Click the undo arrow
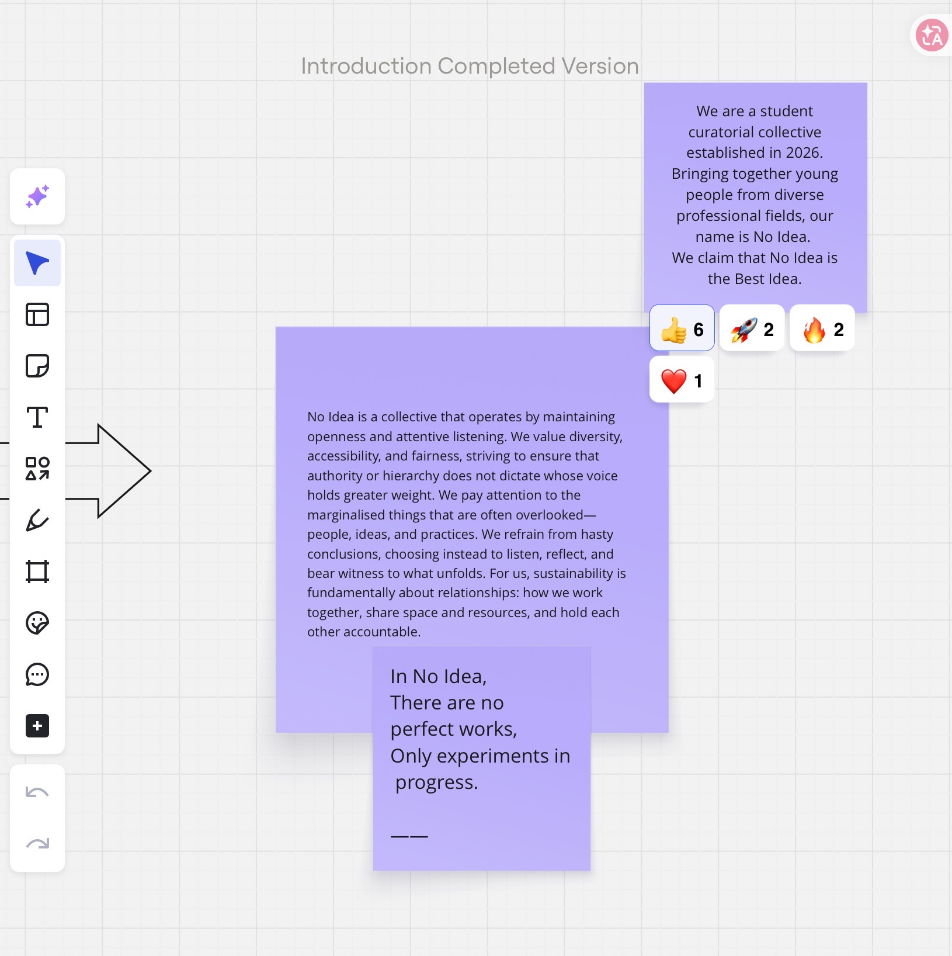The width and height of the screenshot is (952, 956). tap(37, 792)
